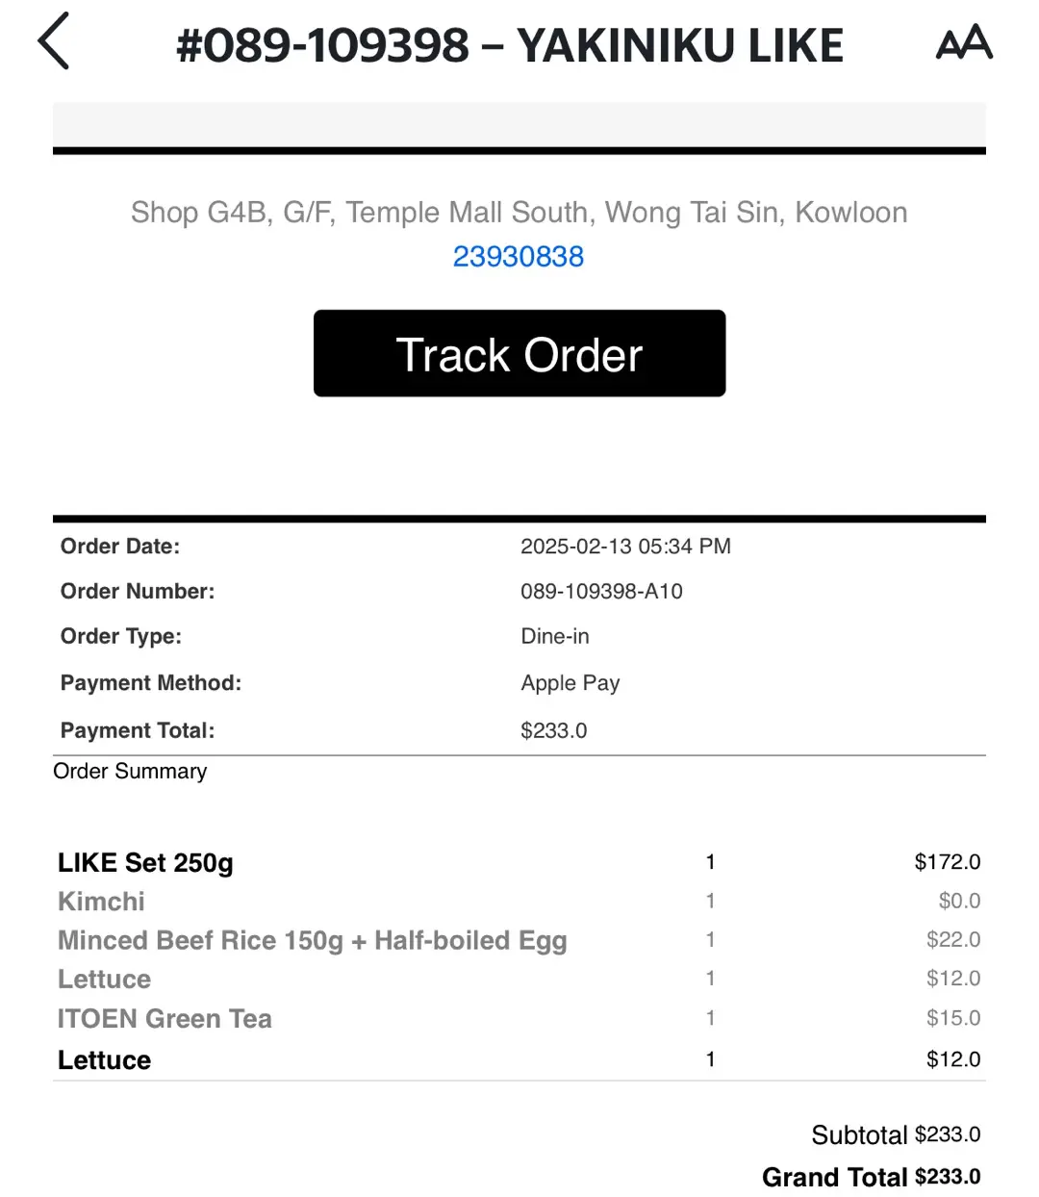Open the AA text size options
The height and width of the screenshot is (1197, 1039).
pyautogui.click(x=963, y=42)
